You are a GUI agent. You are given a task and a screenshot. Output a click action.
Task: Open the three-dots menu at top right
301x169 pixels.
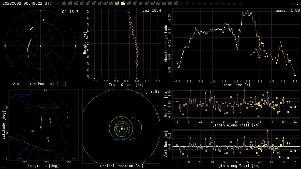point(295,4)
